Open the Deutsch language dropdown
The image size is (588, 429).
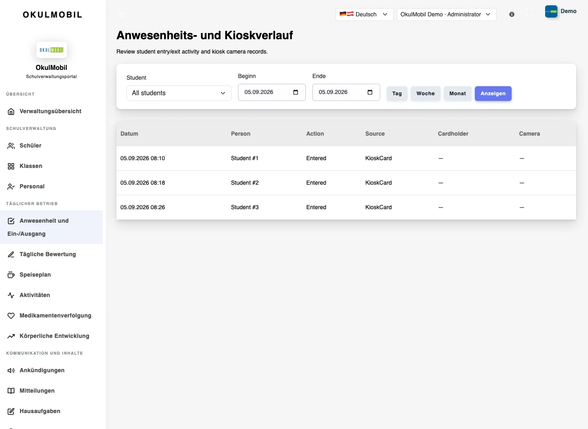coord(364,14)
